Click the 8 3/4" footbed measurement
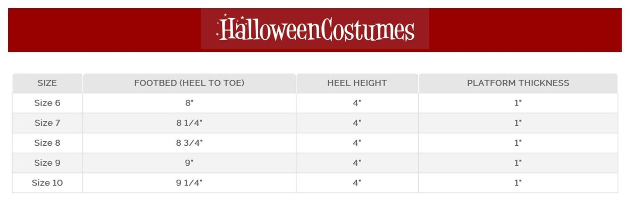Screen dimensions: 629x205 point(189,143)
